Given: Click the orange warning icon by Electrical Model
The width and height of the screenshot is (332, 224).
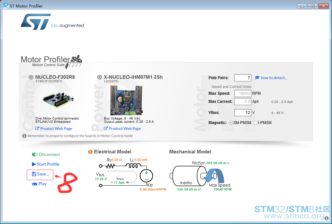Looking at the screenshot, I should (x=90, y=152).
